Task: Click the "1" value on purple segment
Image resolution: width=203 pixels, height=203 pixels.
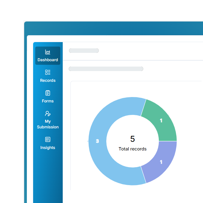Action: point(161,162)
